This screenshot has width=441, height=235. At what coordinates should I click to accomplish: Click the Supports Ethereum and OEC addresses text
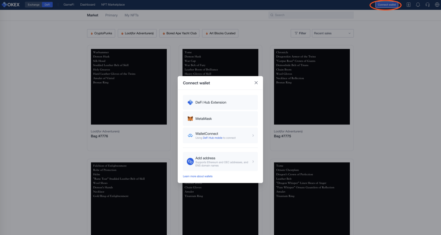pyautogui.click(x=222, y=164)
